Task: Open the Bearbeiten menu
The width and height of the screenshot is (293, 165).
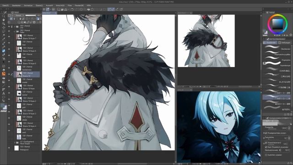Action: [16, 5]
